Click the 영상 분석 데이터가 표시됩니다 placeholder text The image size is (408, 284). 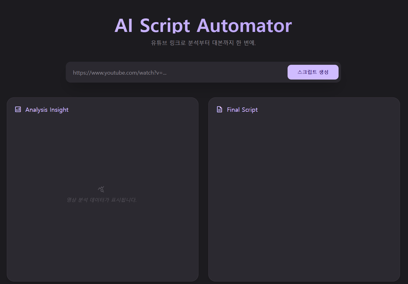click(x=102, y=200)
